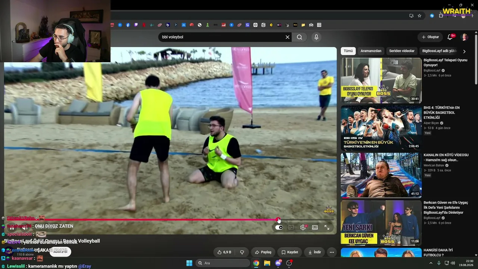Start voice search with the microphone icon
This screenshot has width=478, height=269.
(x=316, y=37)
